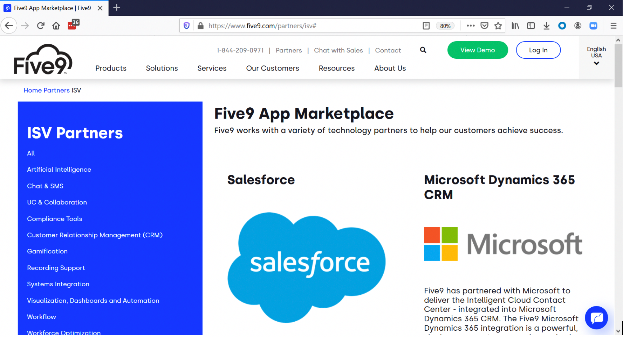Select Artificial Intelligence partner category
The height and width of the screenshot is (337, 623).
[x=59, y=170]
